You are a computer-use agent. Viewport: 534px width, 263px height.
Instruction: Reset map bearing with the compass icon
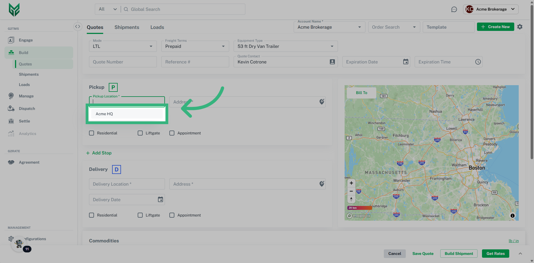pos(351,199)
